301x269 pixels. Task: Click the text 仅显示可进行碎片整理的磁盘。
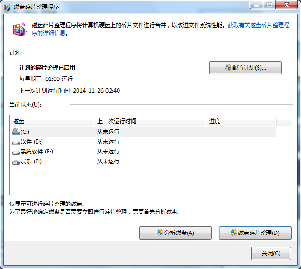click(47, 204)
